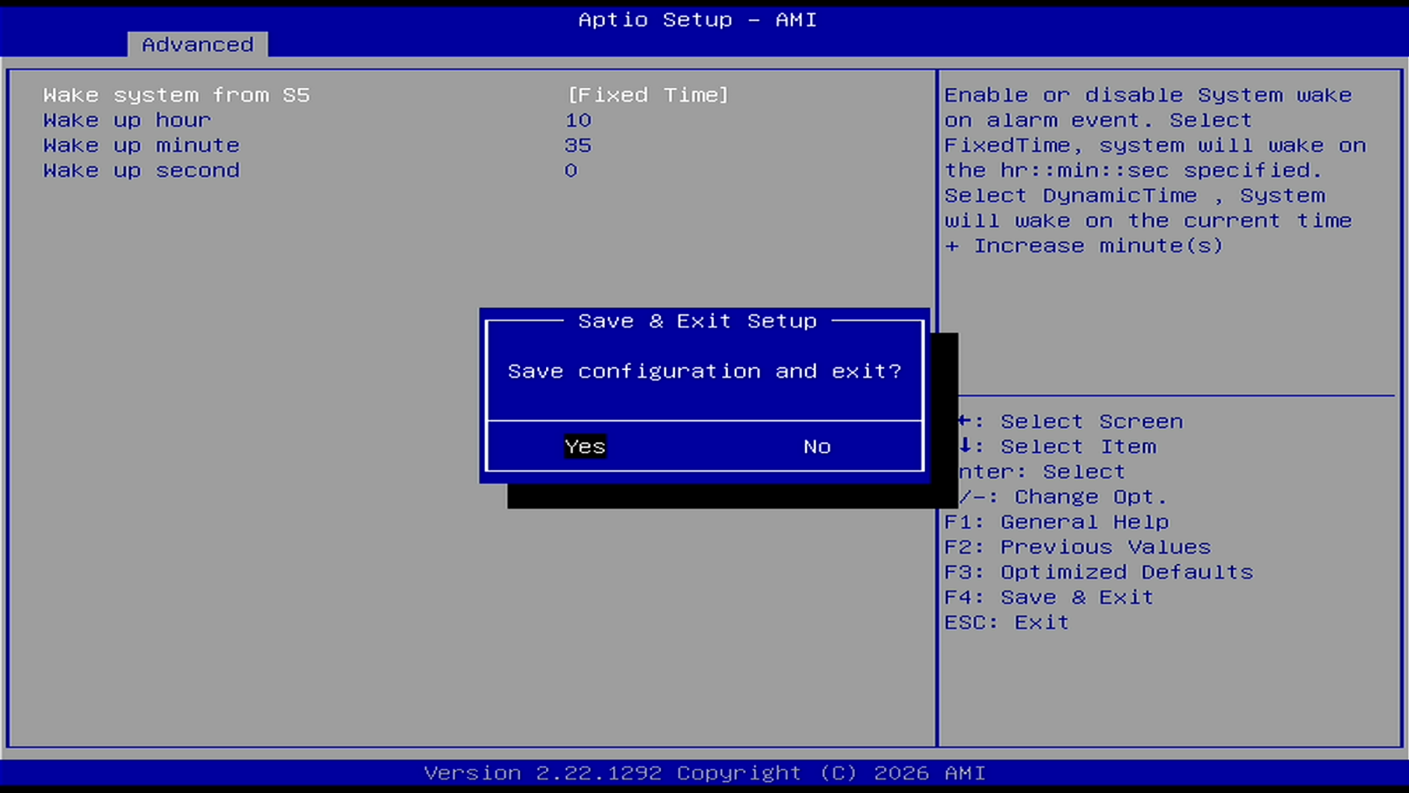Click the Select Item key hint

(1058, 446)
